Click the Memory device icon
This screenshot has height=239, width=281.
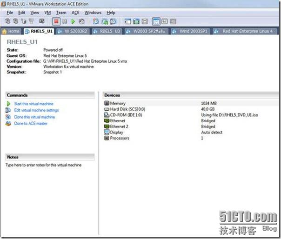pyautogui.click(x=107, y=103)
